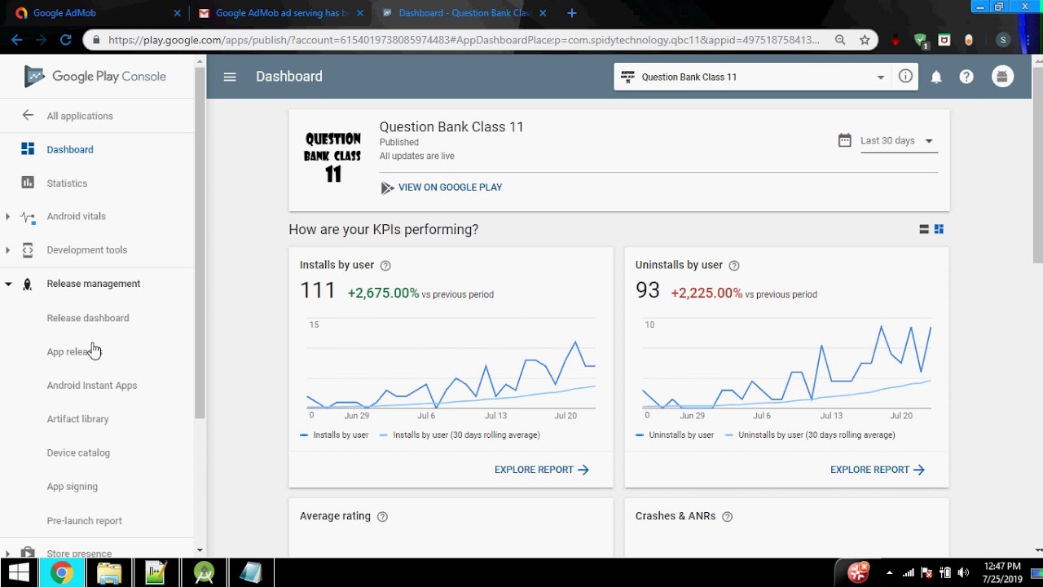Click the calendar icon by date range
Screen dimensions: 1043x587
point(845,140)
